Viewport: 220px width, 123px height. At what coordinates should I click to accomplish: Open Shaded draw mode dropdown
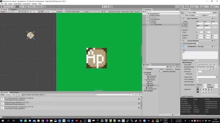(7, 12)
